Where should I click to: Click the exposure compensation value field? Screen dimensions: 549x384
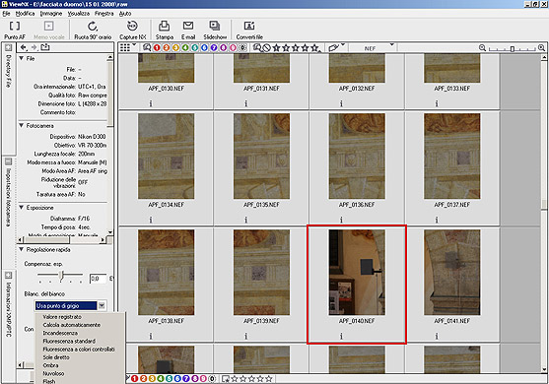(x=98, y=279)
